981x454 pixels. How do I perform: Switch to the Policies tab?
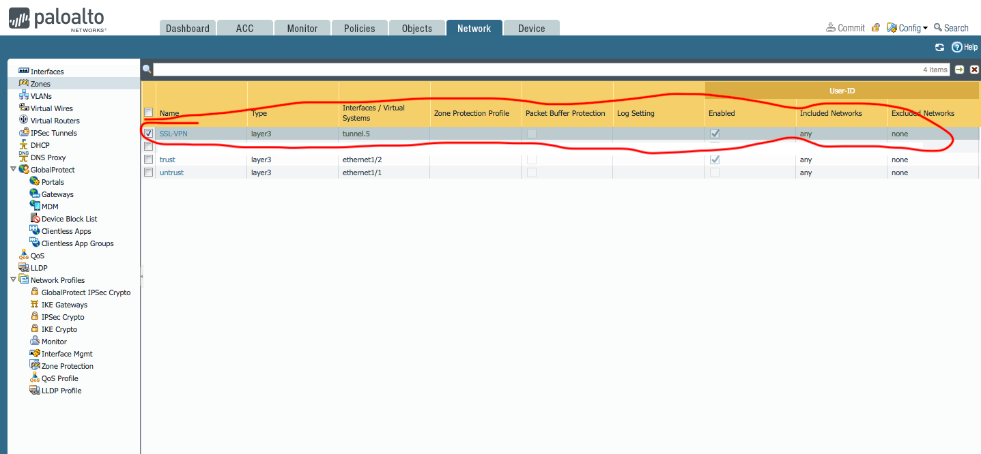[x=359, y=28]
